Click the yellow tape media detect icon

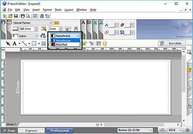click(x=56, y=23)
